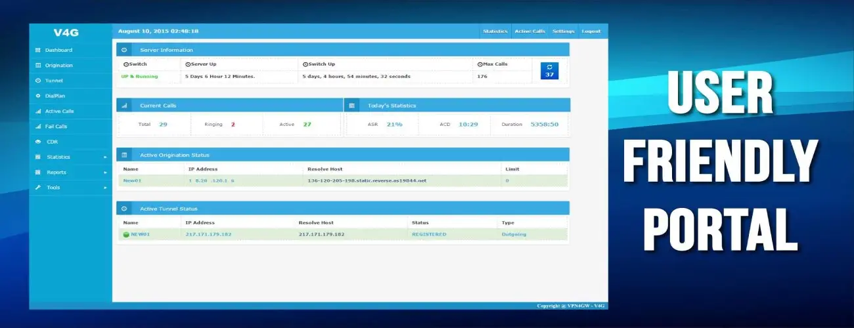Click the Tunnel clock icon
Screen dimensions: 854x328
pos(38,81)
